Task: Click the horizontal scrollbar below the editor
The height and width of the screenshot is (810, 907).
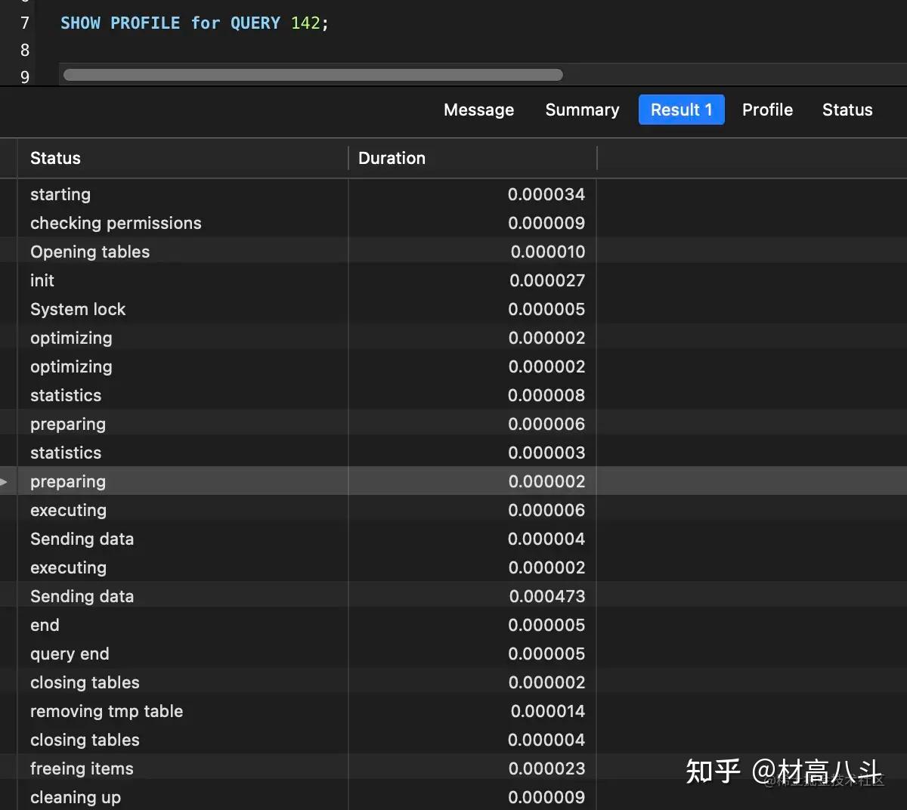Action: [312, 75]
